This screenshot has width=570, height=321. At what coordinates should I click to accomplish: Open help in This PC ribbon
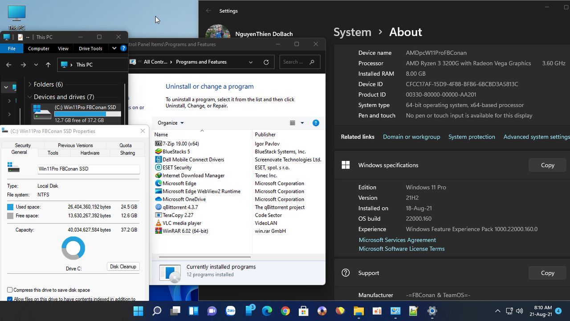tap(123, 48)
